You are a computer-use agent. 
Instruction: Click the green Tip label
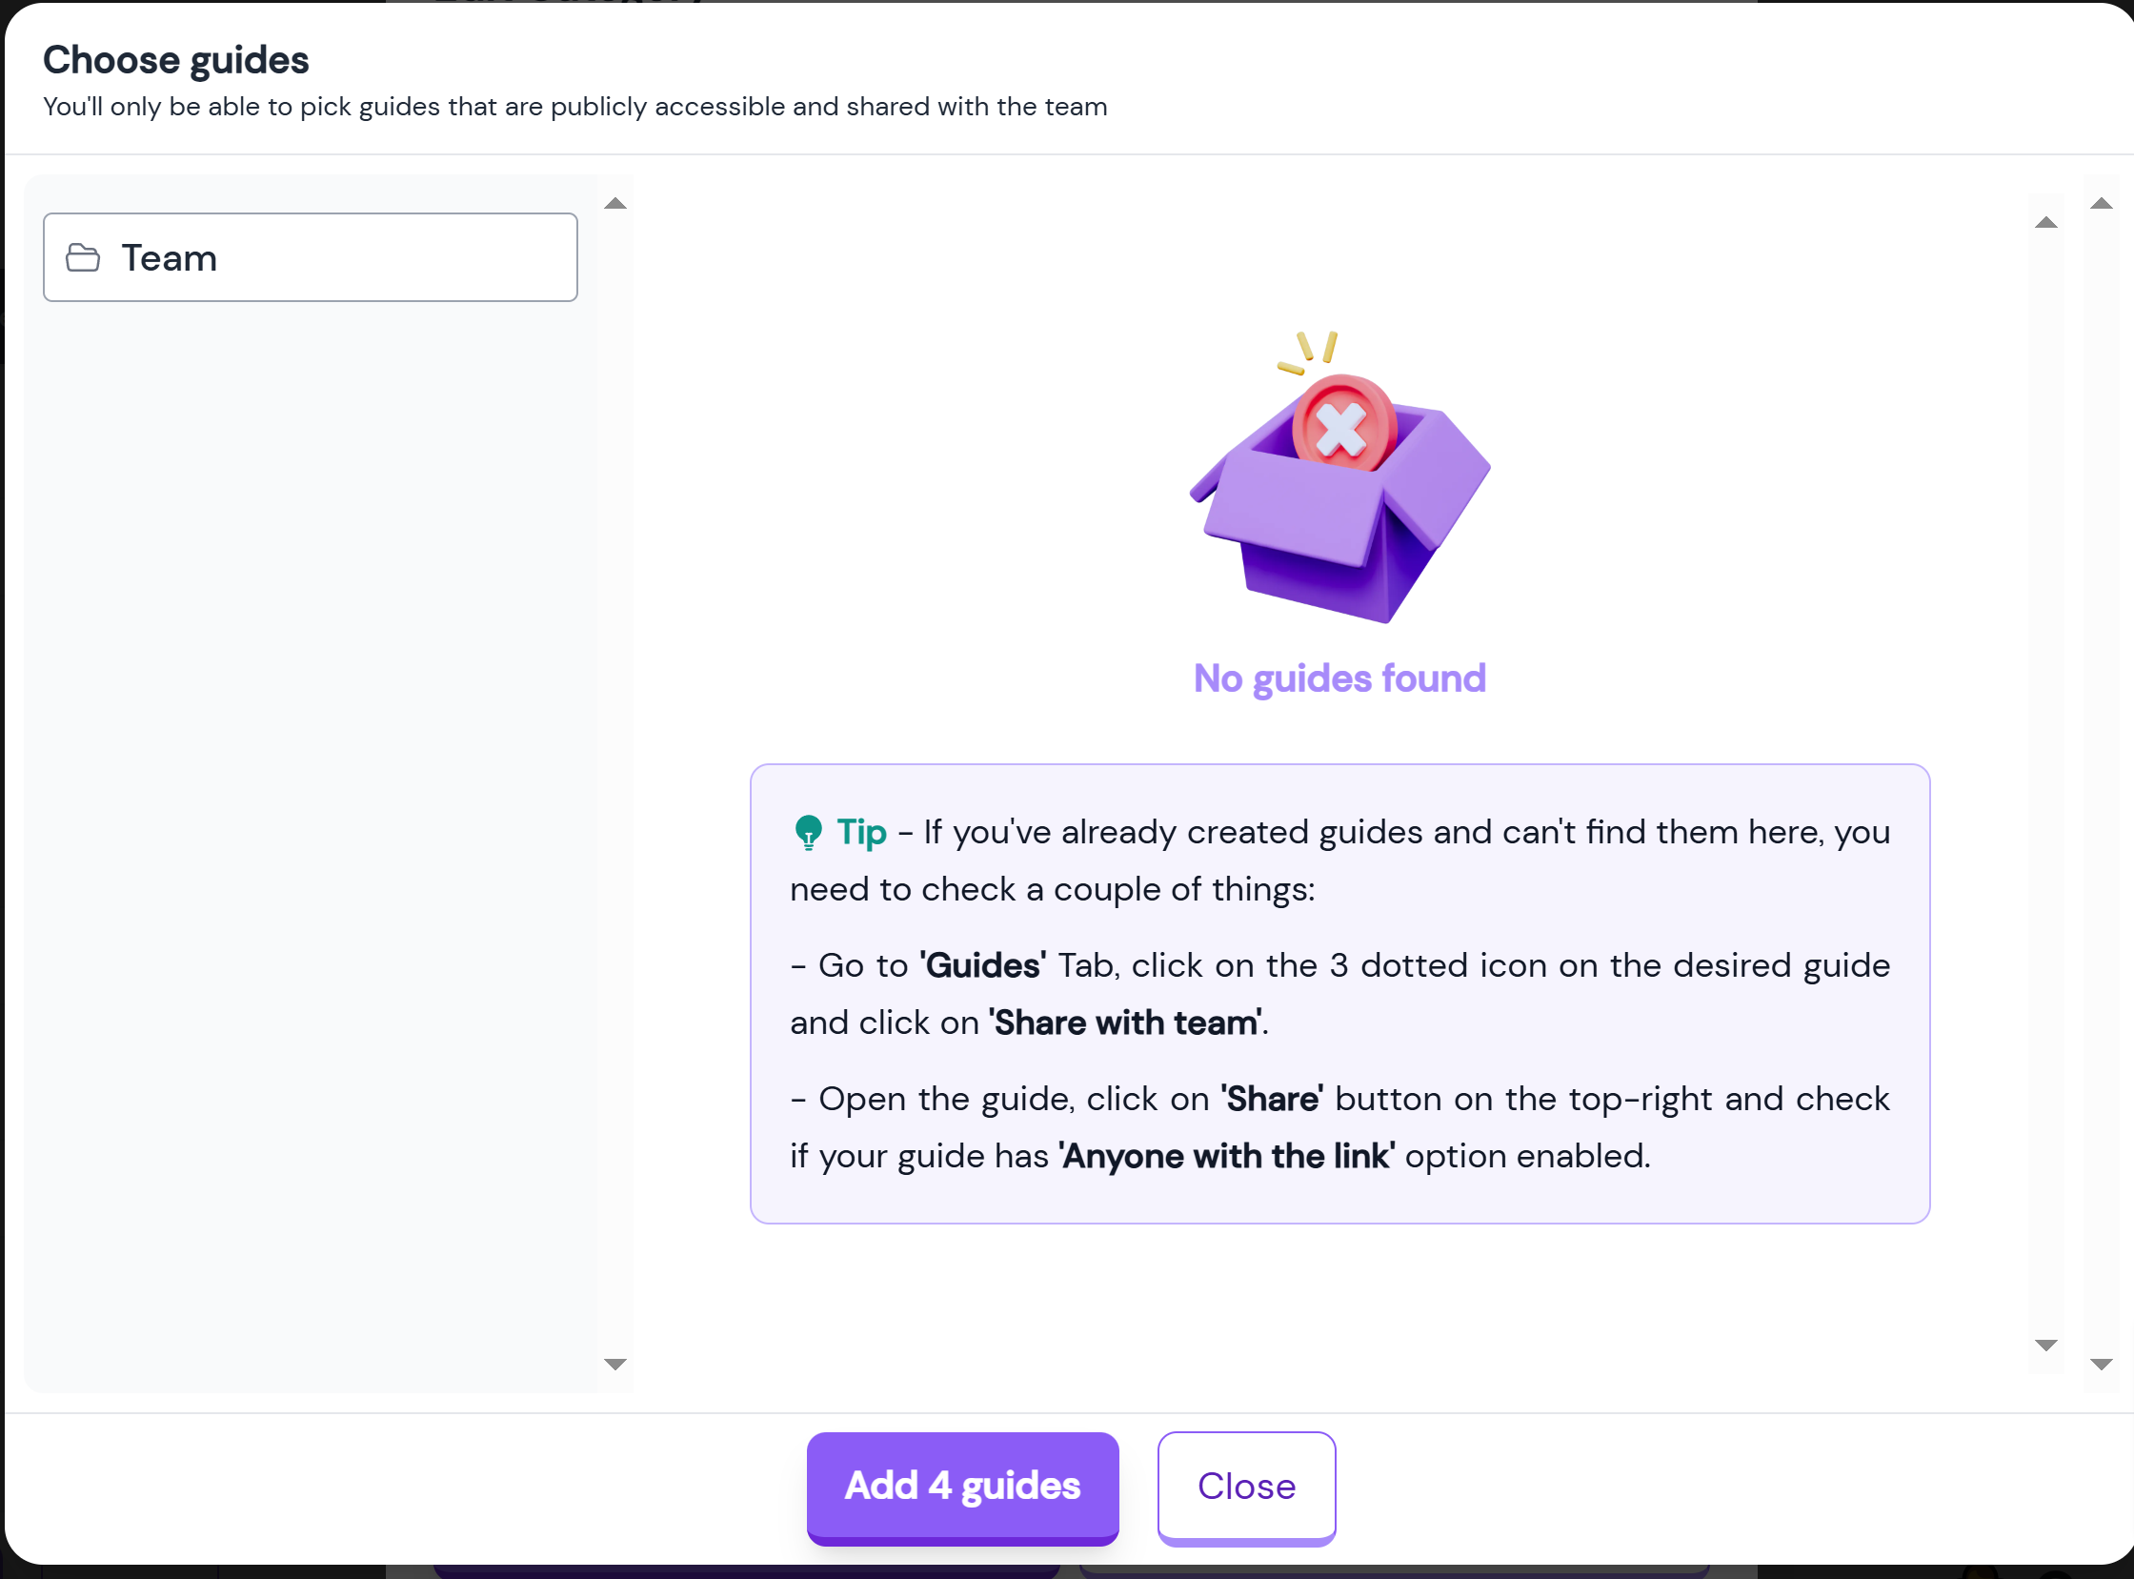pos(862,833)
